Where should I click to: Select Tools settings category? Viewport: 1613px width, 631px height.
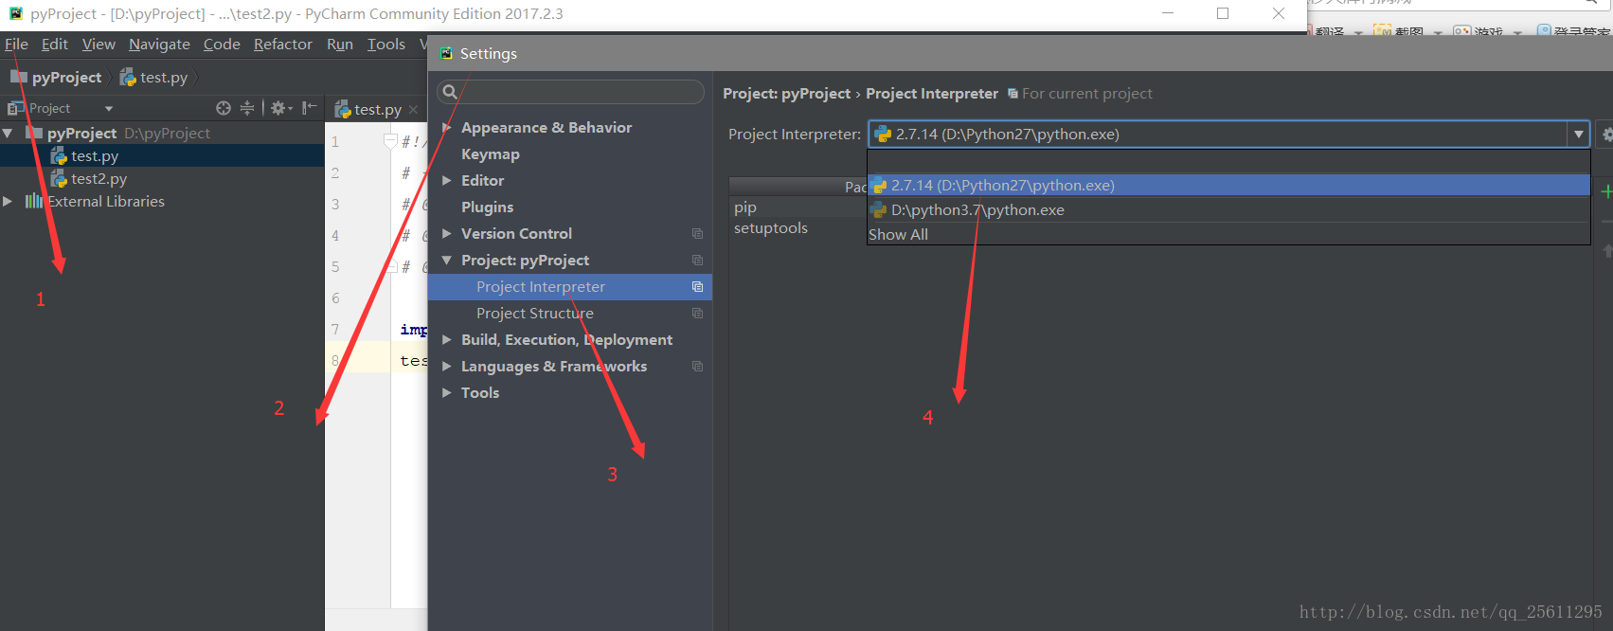479,393
